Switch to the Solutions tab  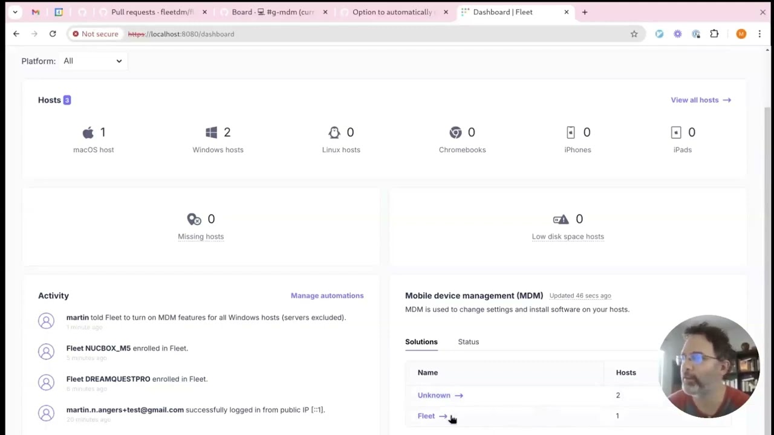point(421,342)
